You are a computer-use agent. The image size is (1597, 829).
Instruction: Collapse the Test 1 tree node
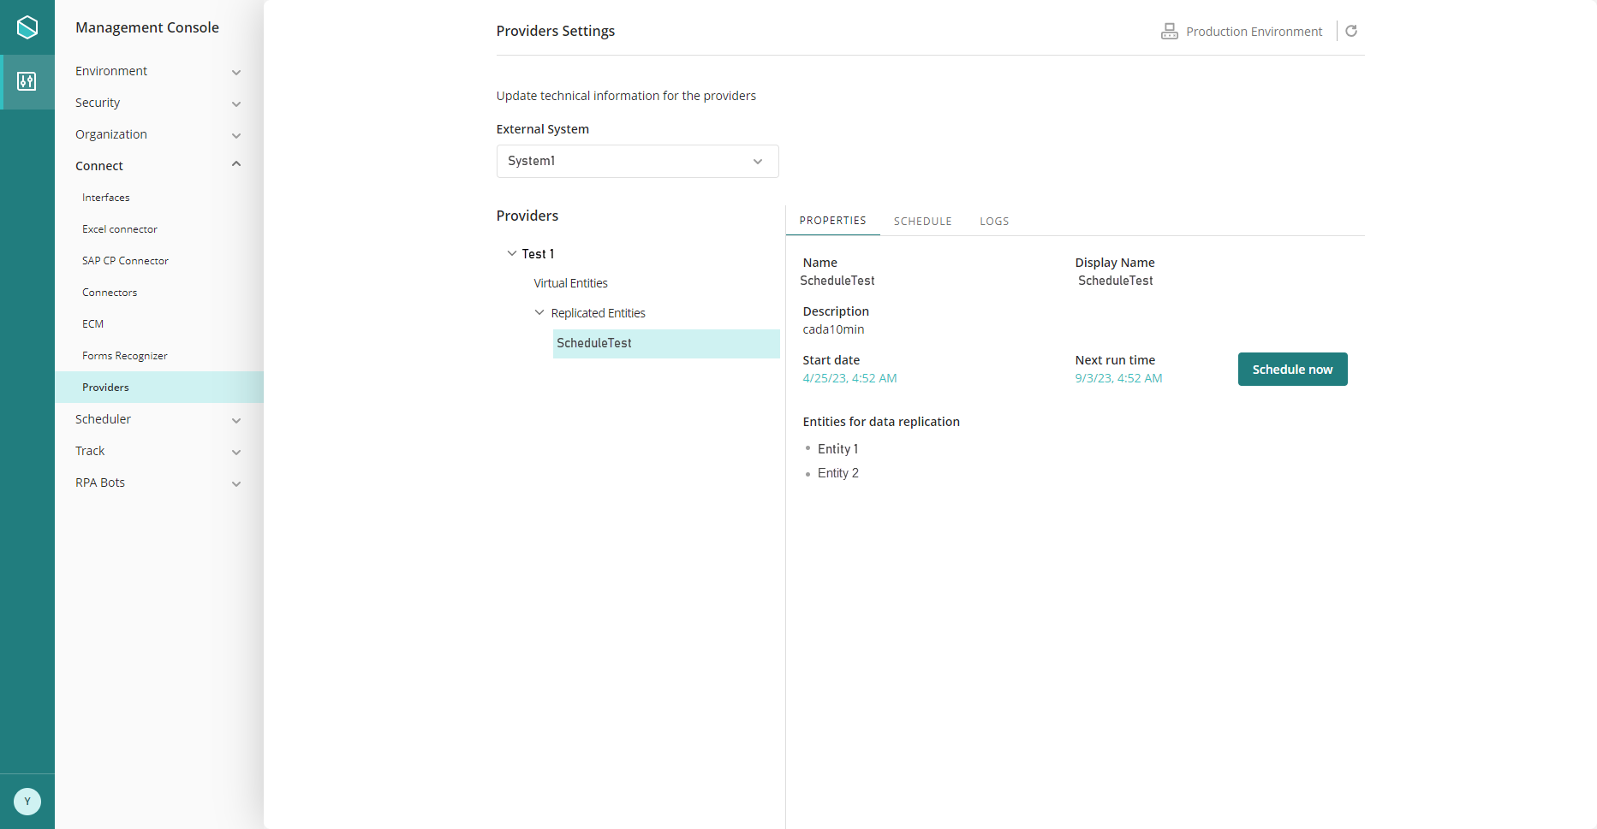coord(512,253)
